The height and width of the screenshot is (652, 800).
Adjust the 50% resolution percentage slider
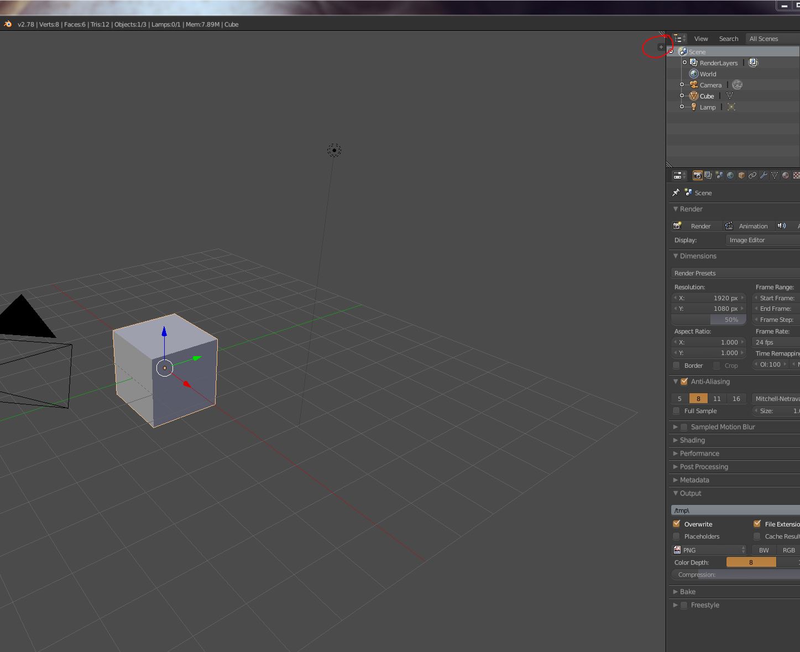click(x=709, y=320)
